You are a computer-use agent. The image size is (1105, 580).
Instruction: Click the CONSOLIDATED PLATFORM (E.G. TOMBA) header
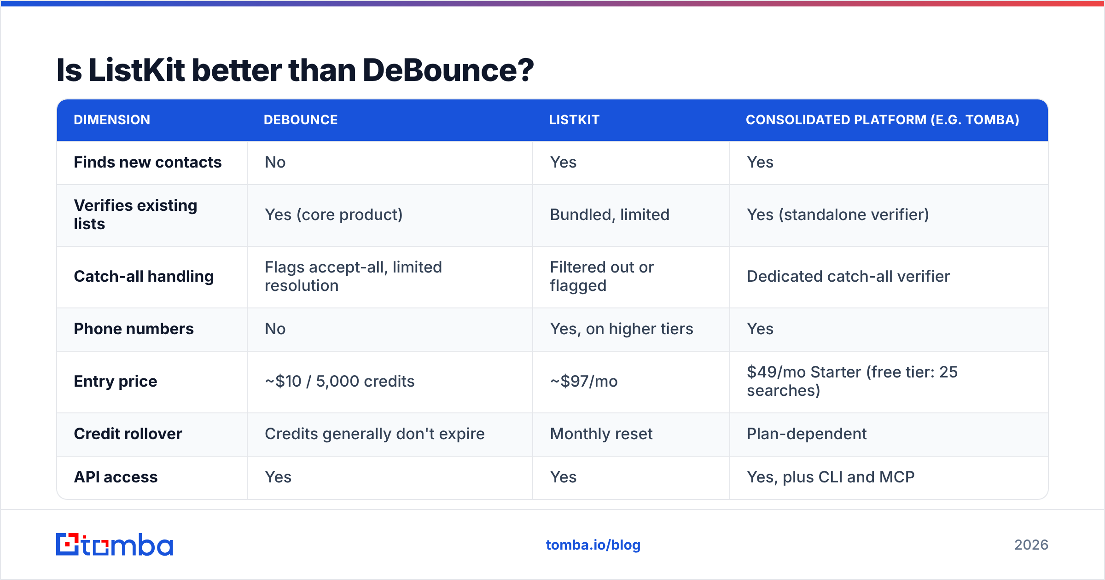883,120
